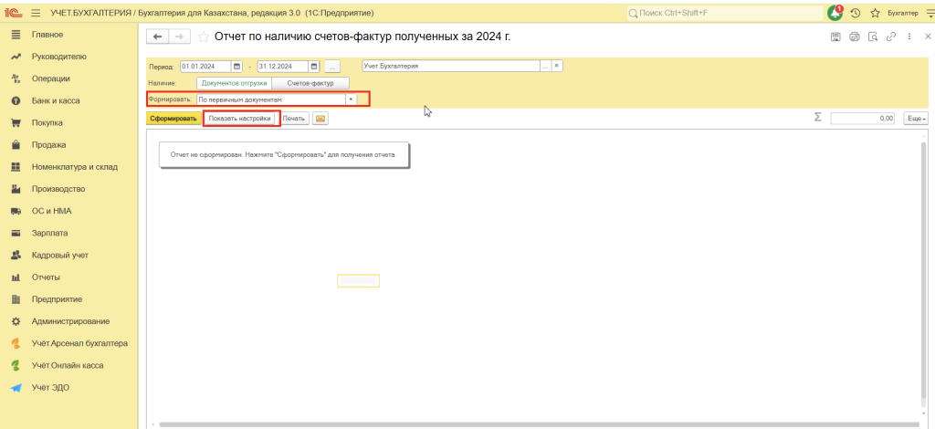This screenshot has width=935, height=429.
Task: Click the copy link chain icon
Action: tap(890, 37)
